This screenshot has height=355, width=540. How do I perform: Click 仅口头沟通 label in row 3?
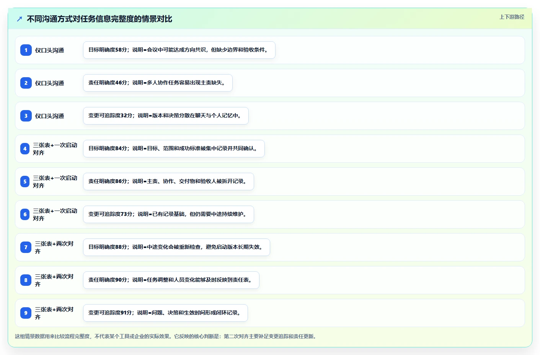click(49, 116)
